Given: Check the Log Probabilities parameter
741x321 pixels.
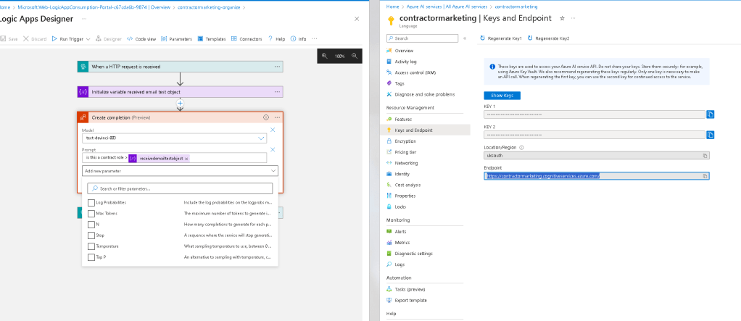Looking at the screenshot, I should coord(91,202).
